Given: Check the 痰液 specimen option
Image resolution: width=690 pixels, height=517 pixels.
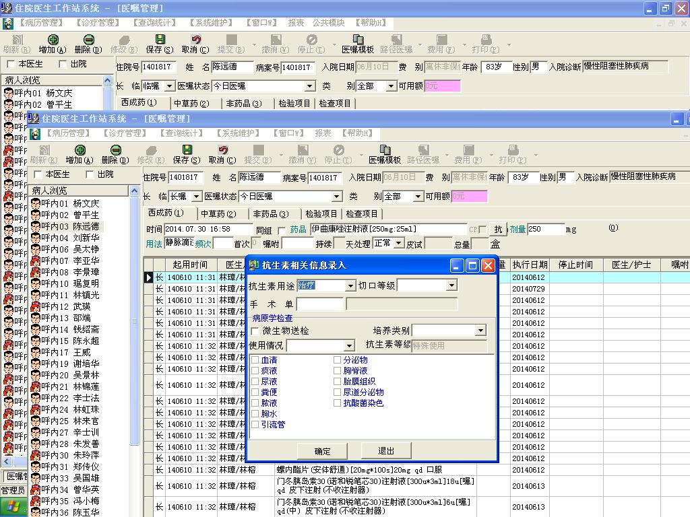Looking at the screenshot, I should (x=255, y=371).
